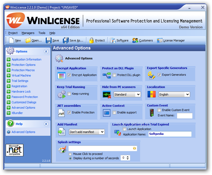Tick the Launch Application checkbox

coord(124,129)
